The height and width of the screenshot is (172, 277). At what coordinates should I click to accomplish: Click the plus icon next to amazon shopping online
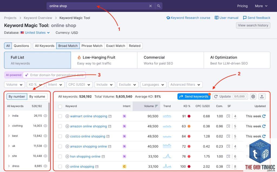point(67,146)
